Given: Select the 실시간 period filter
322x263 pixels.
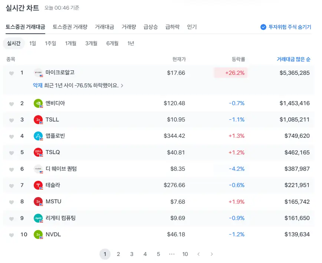Looking at the screenshot, I should (x=14, y=43).
